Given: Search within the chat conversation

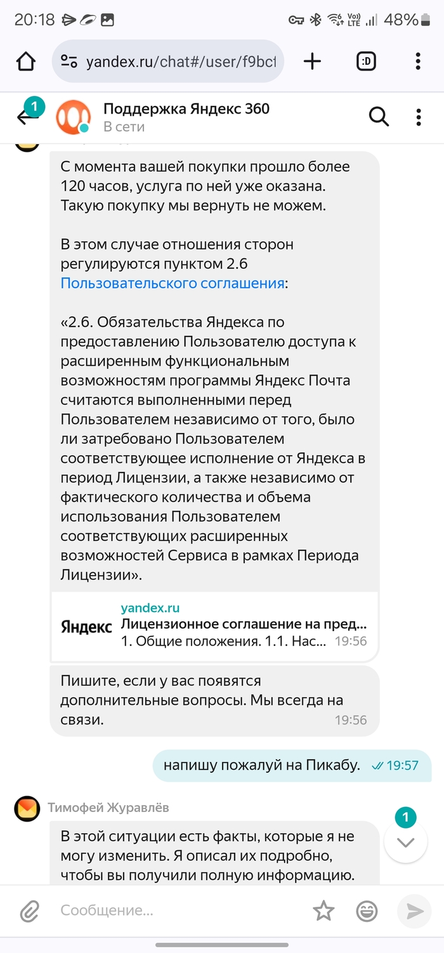Looking at the screenshot, I should click(379, 117).
